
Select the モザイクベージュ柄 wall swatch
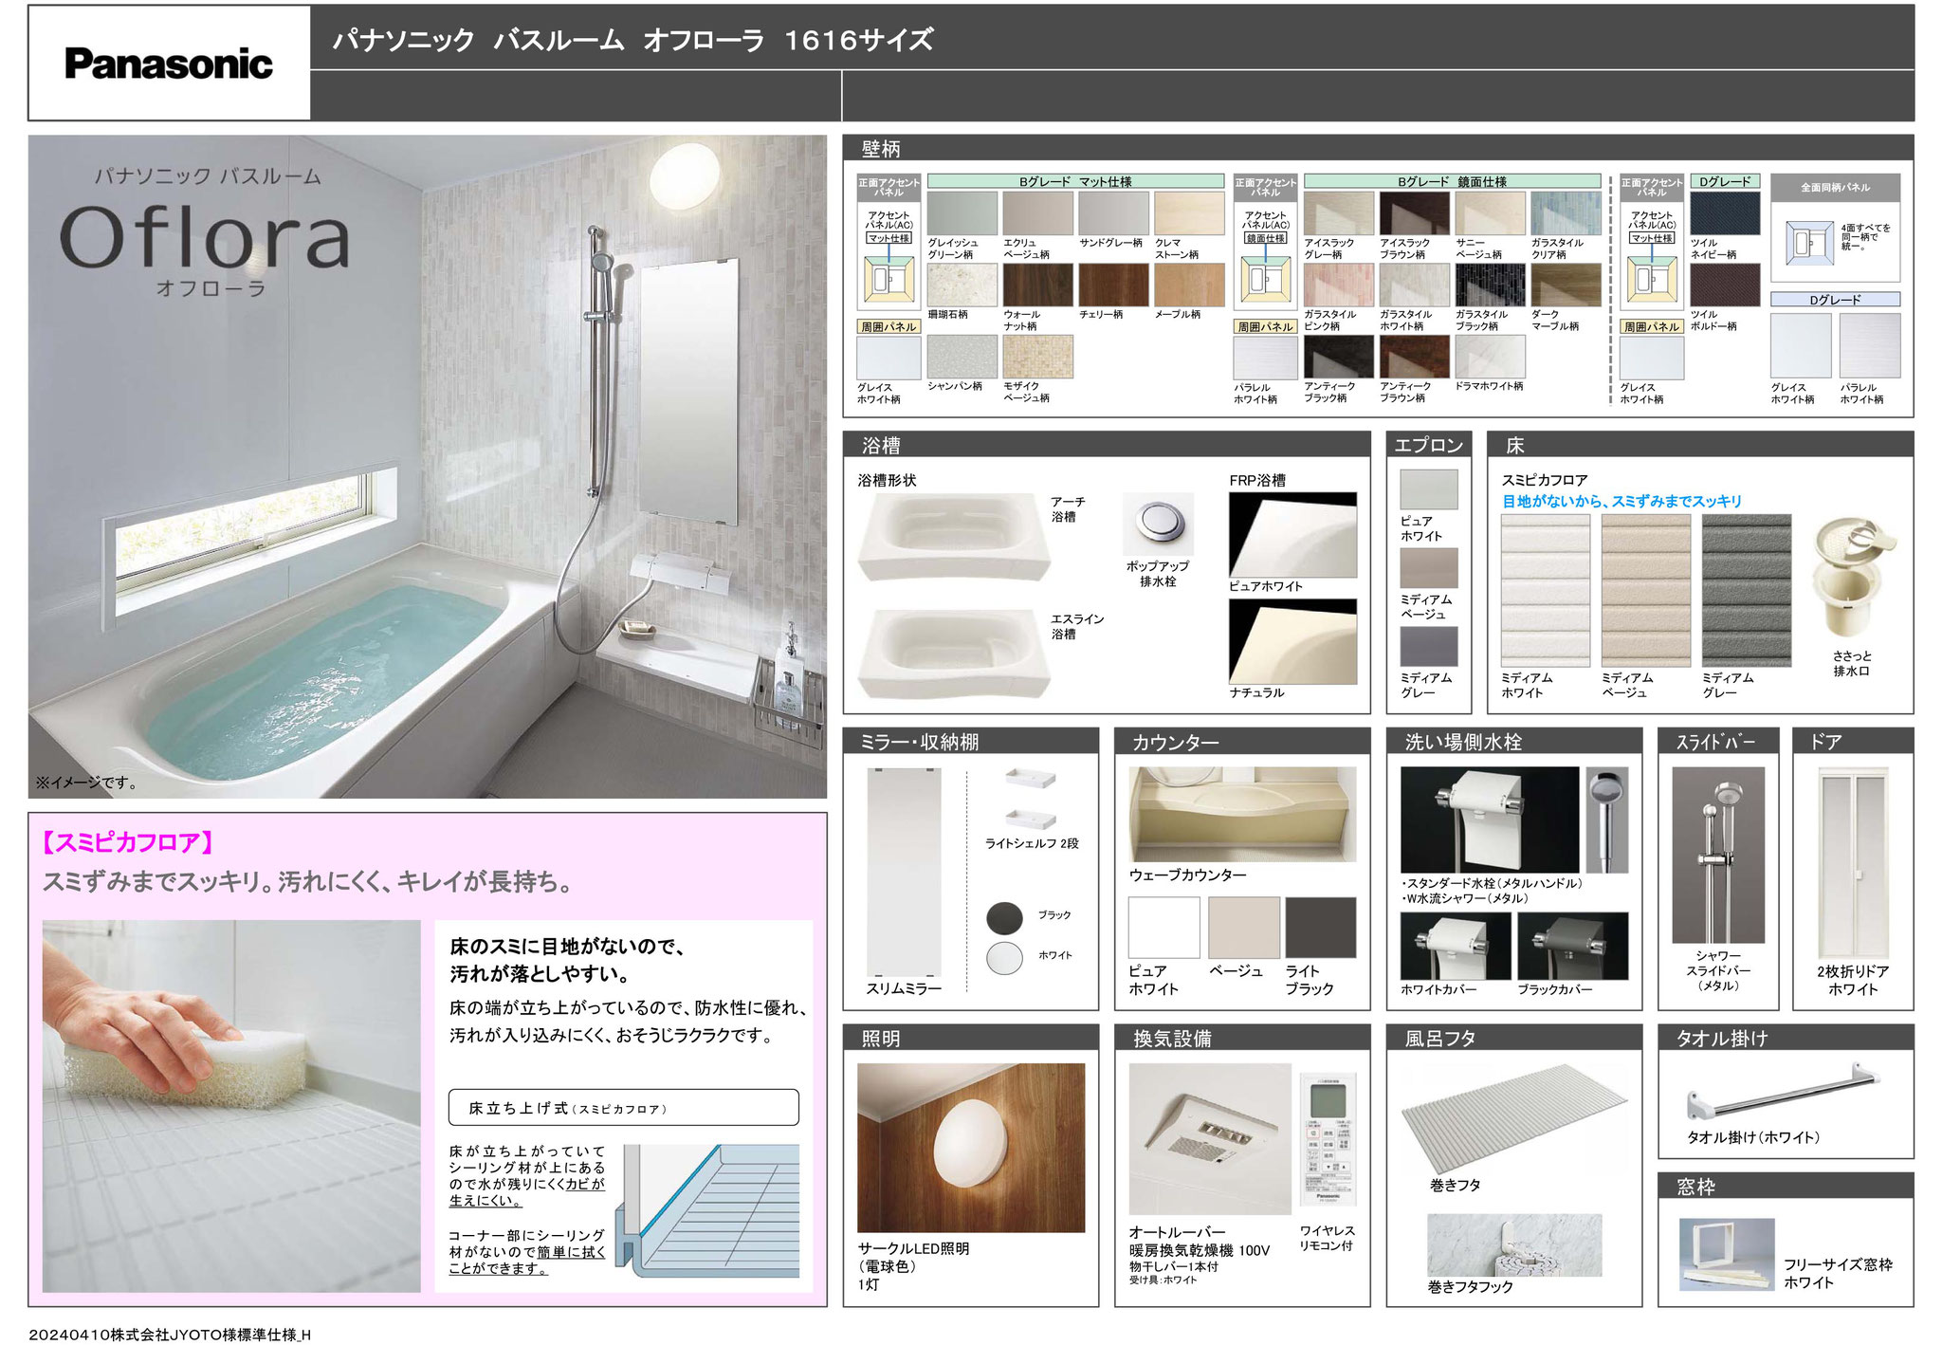[x=1037, y=357]
